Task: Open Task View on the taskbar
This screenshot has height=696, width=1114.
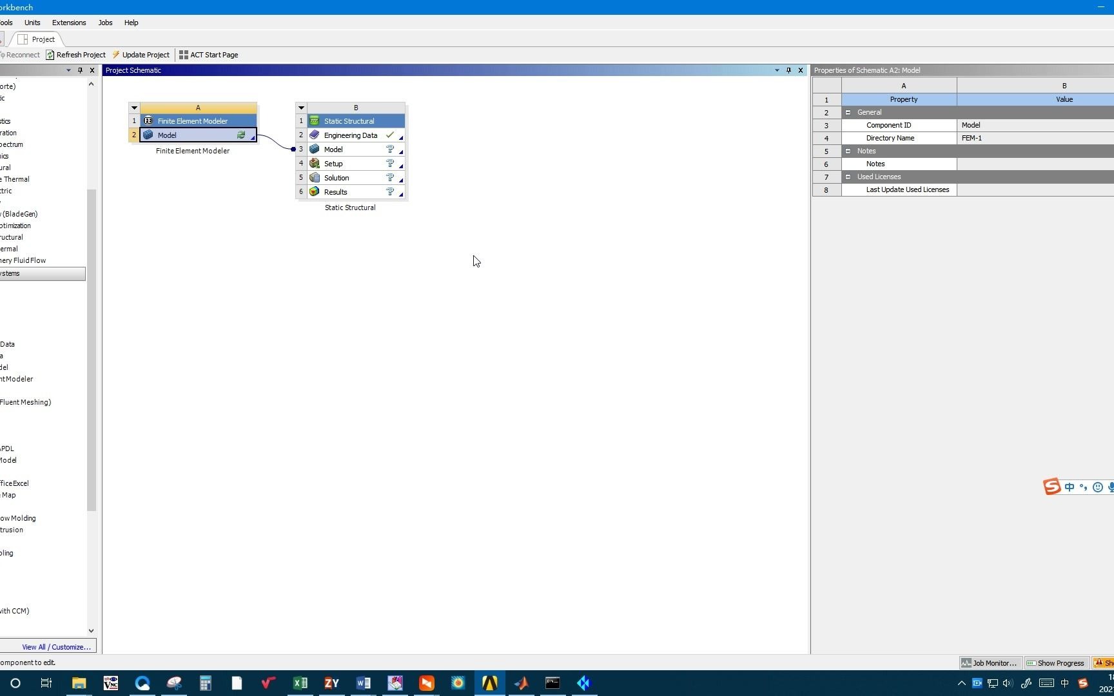Action: pyautogui.click(x=46, y=683)
